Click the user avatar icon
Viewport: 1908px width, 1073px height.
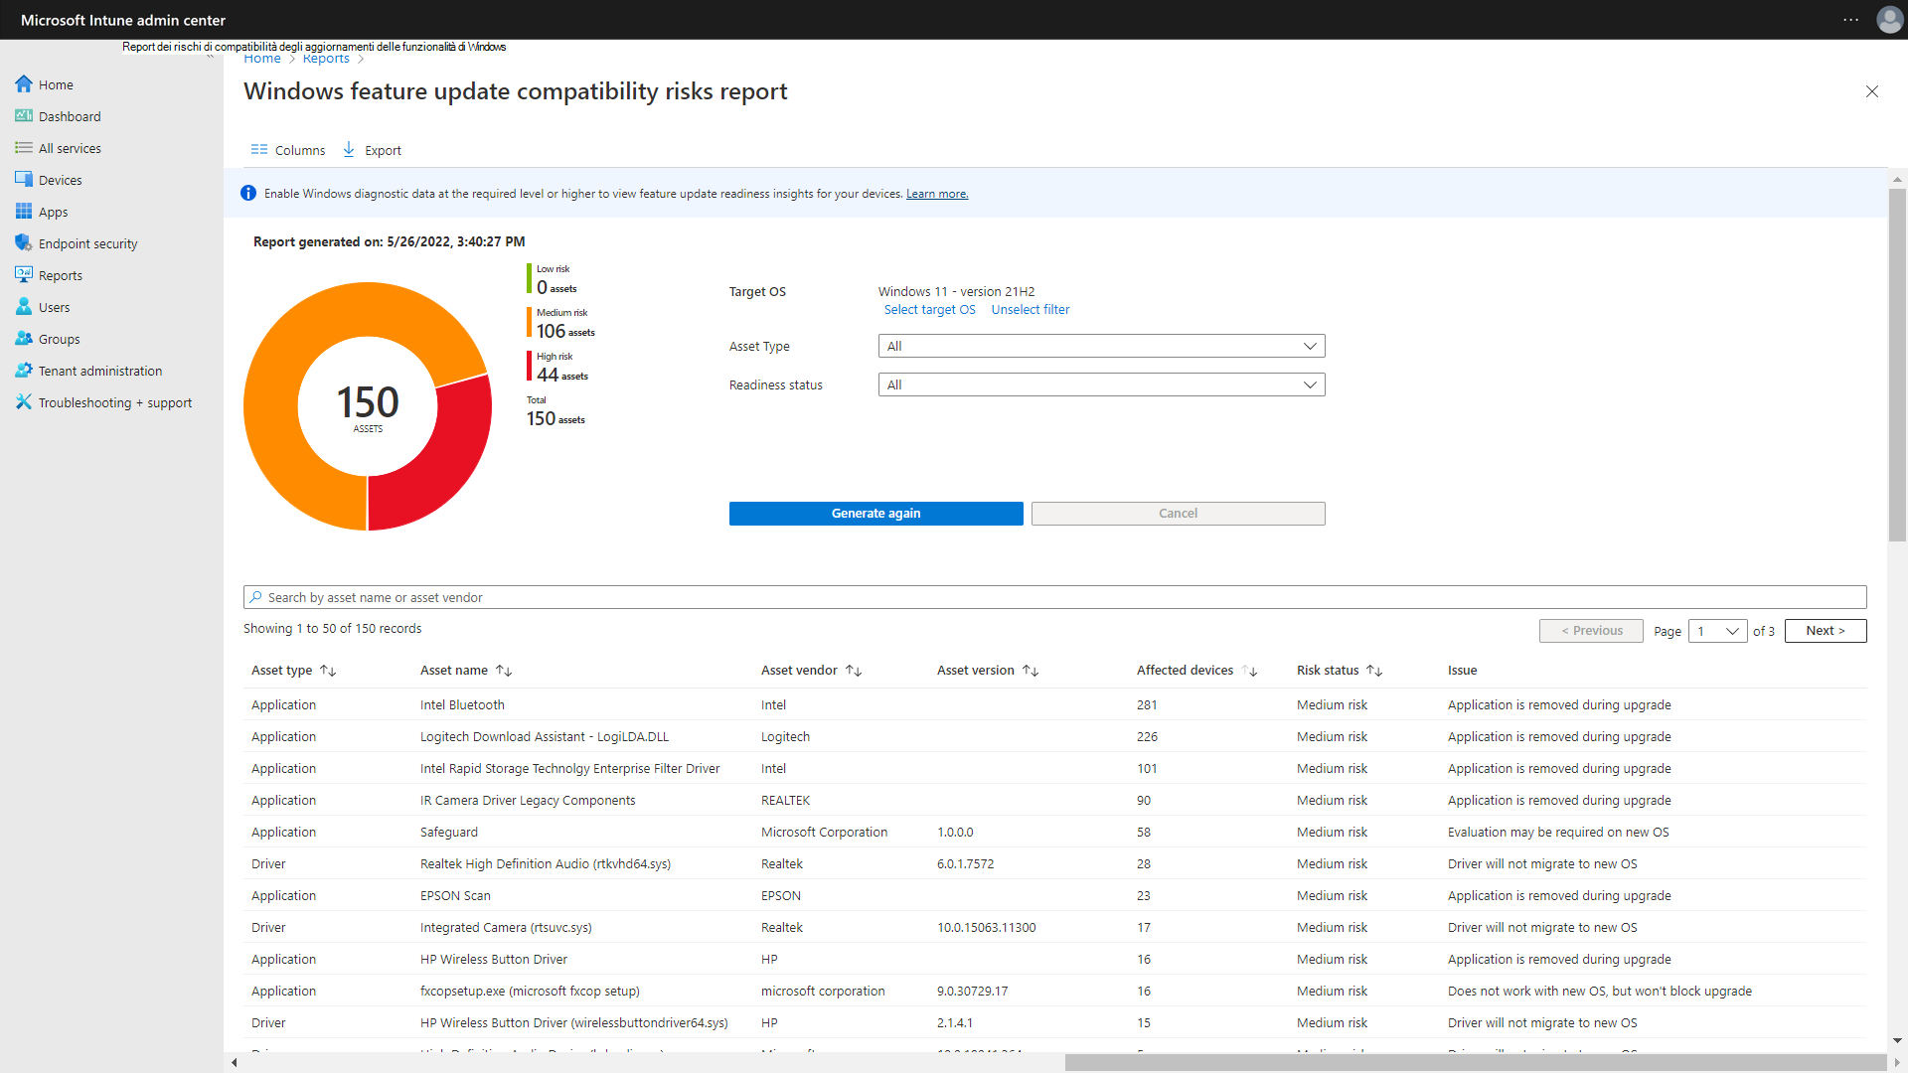coord(1889,20)
